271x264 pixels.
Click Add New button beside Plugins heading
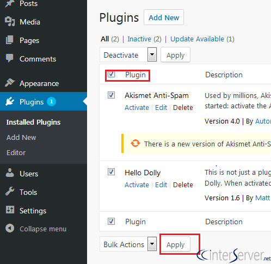[x=164, y=17]
